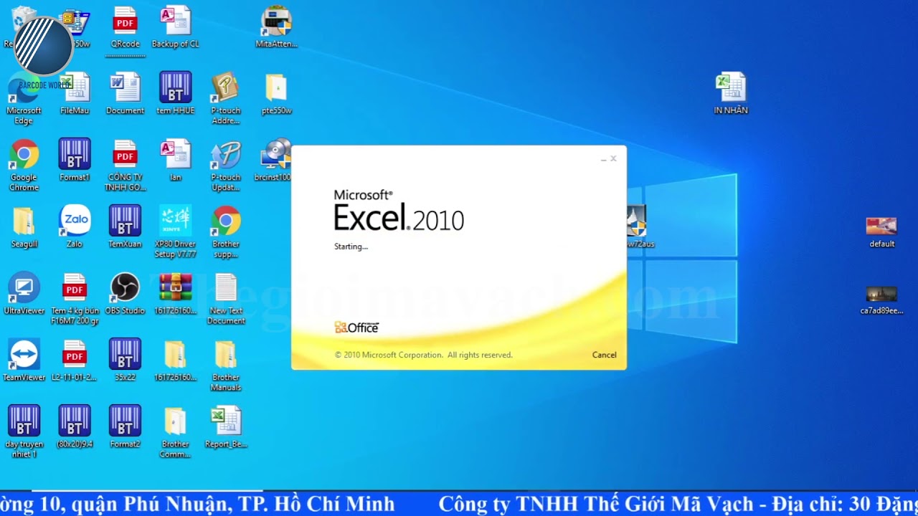Select the 161726160... folder icon
The width and height of the screenshot is (918, 516).
pos(175,361)
